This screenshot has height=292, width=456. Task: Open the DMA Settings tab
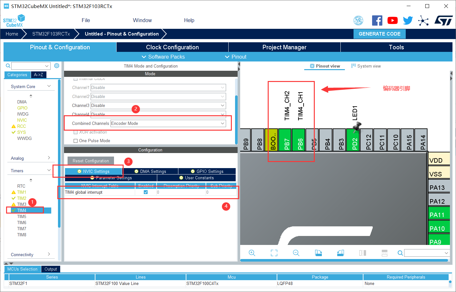[150, 171]
